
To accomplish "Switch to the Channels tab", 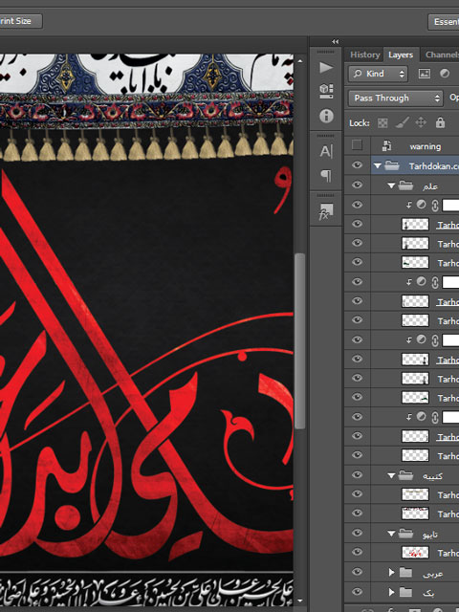I will tap(442, 55).
